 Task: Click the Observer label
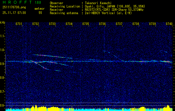56,3
